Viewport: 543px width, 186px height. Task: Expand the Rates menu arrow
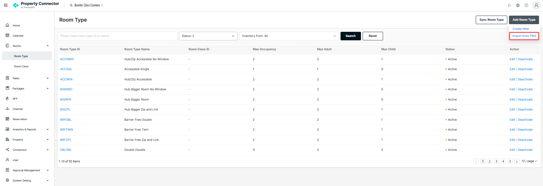pos(48,78)
